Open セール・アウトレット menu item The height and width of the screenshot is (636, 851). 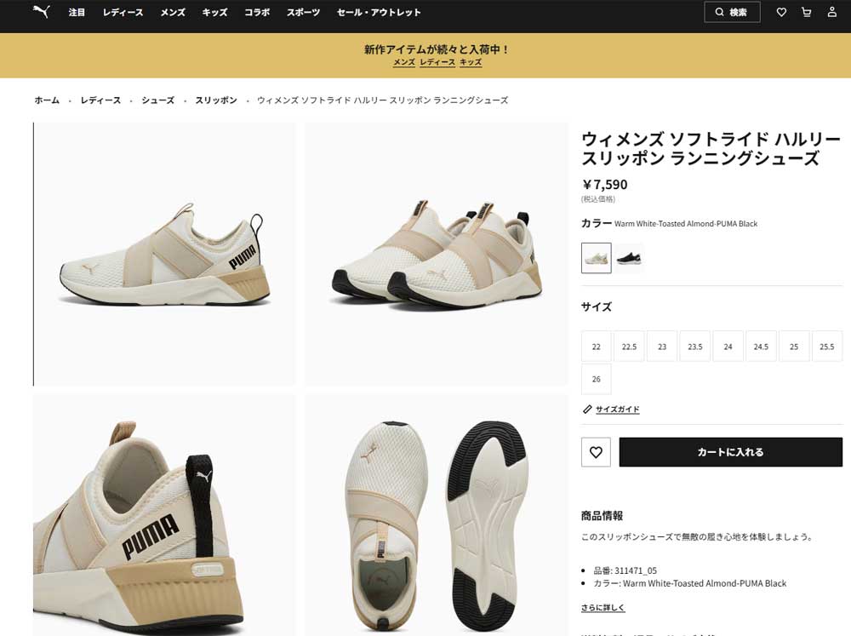tap(379, 12)
